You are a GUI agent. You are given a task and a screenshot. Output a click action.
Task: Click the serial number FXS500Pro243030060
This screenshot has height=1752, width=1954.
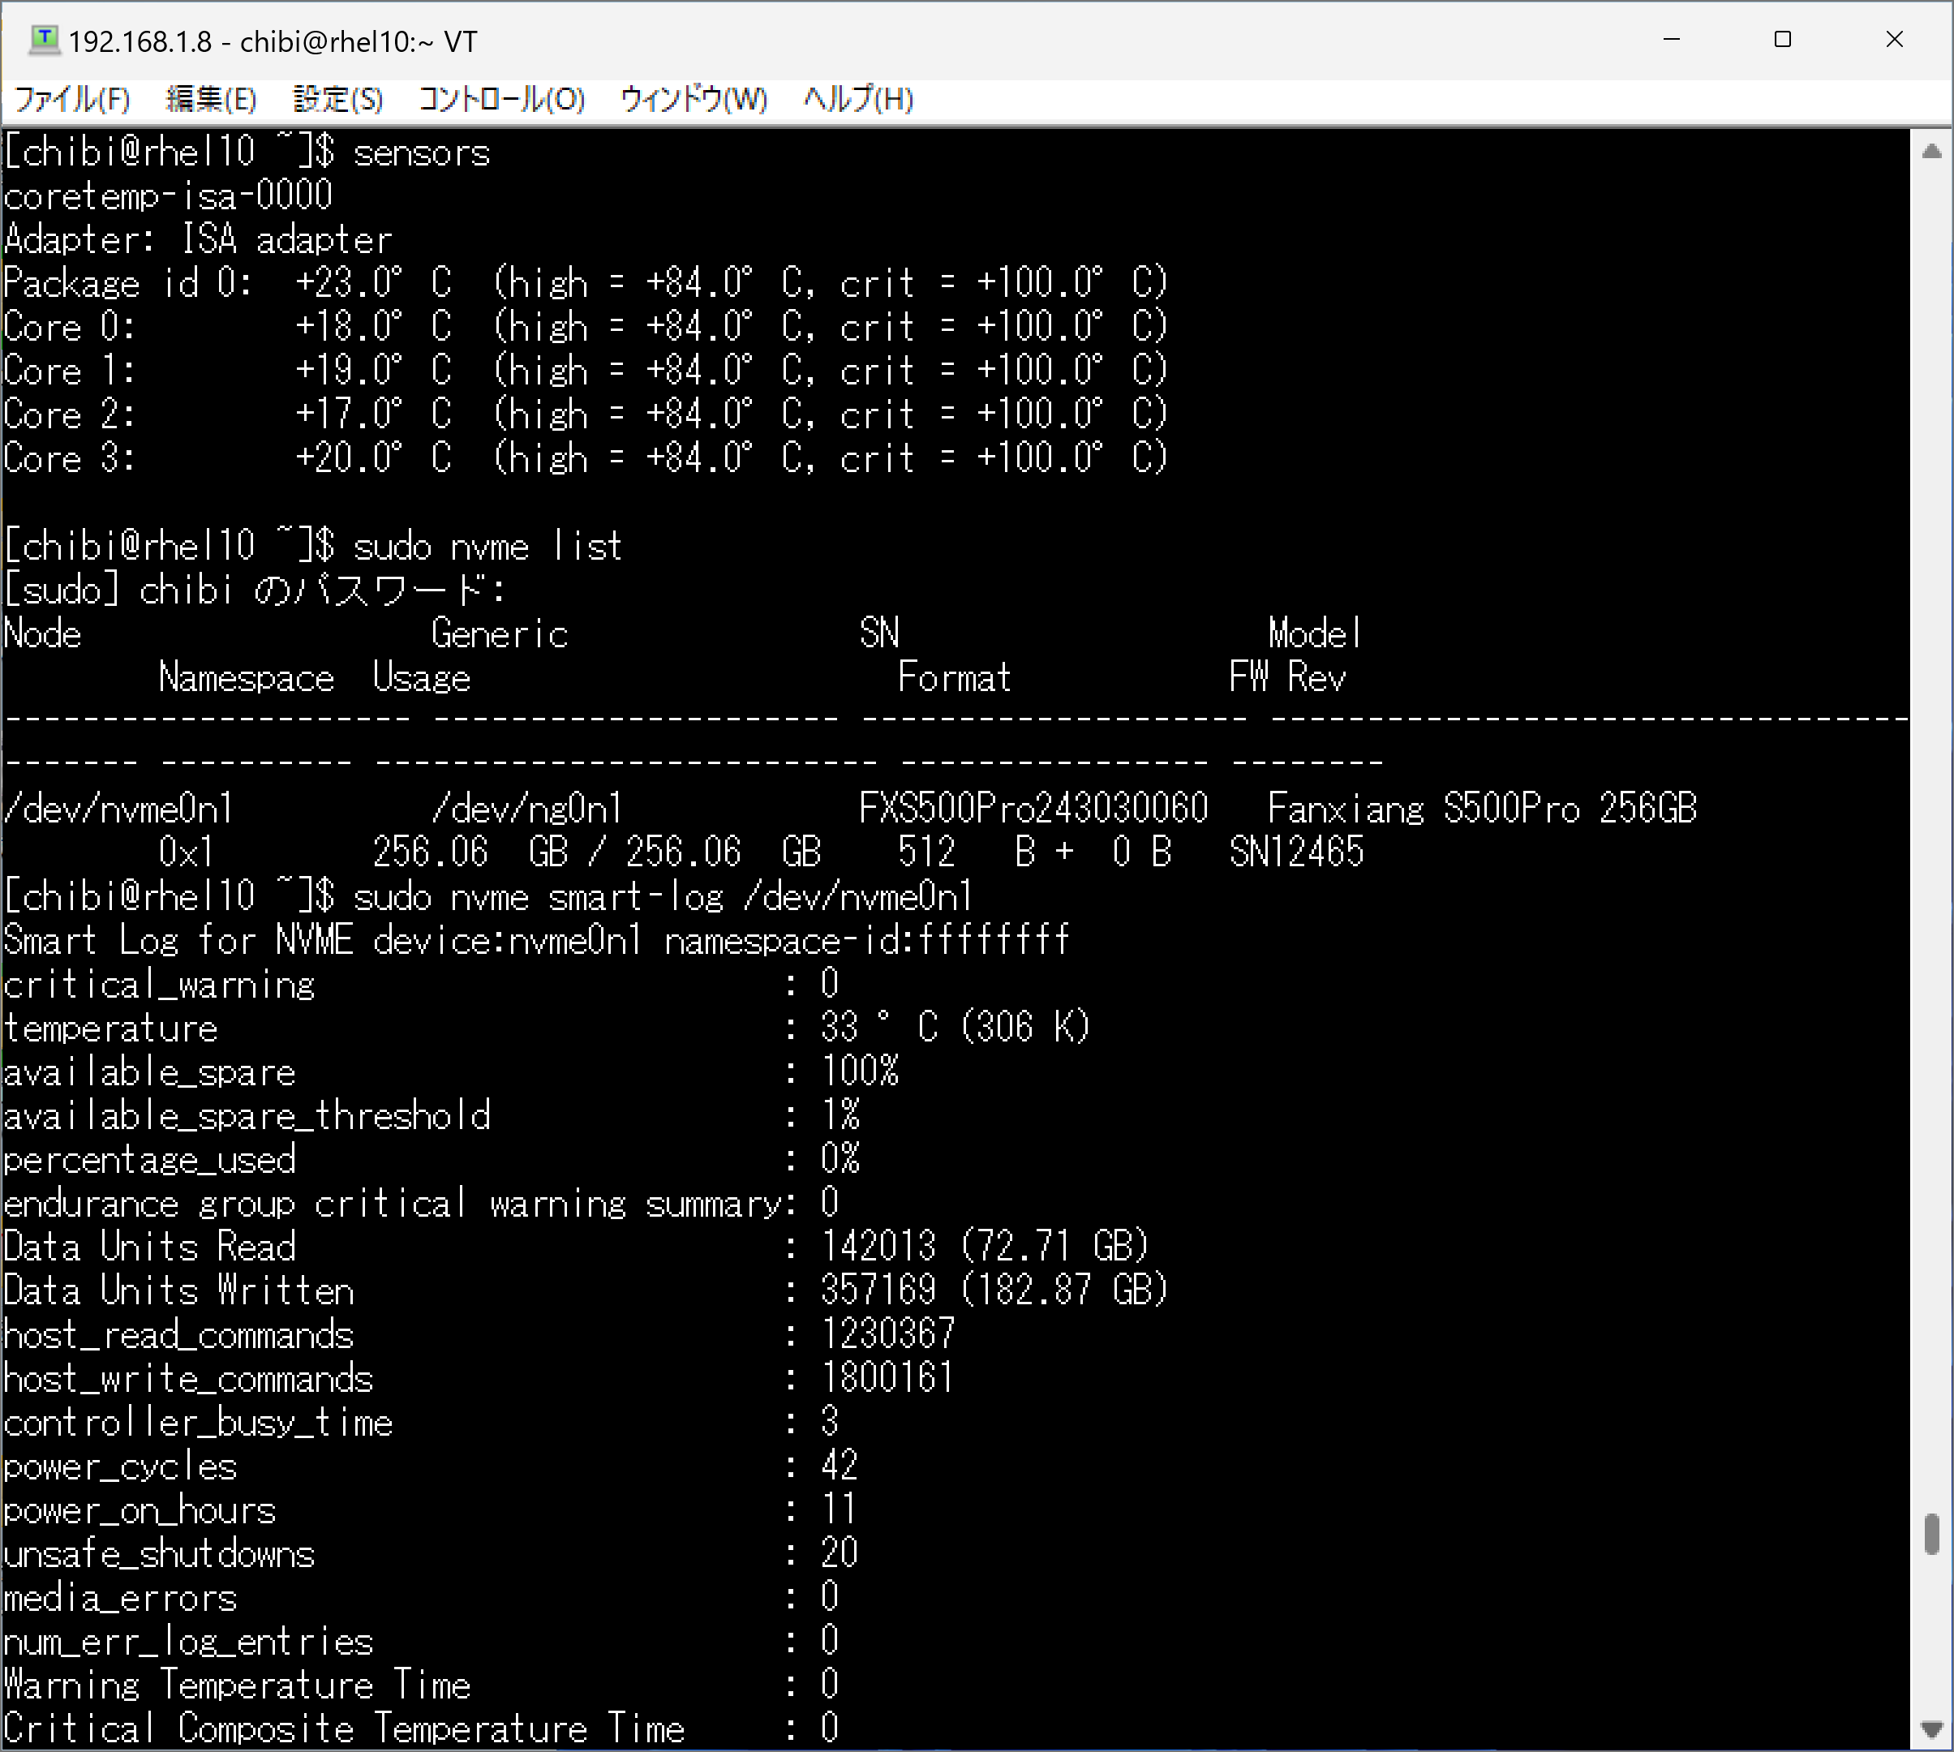click(1033, 809)
